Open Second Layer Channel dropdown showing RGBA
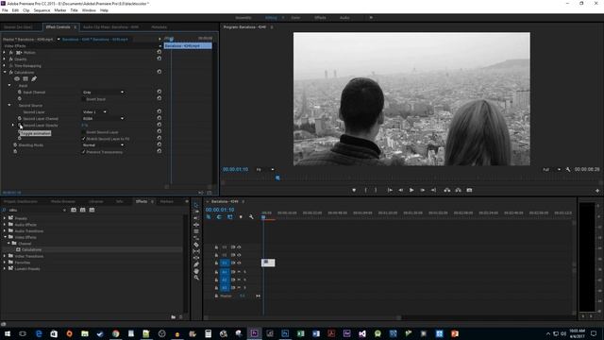 point(103,118)
